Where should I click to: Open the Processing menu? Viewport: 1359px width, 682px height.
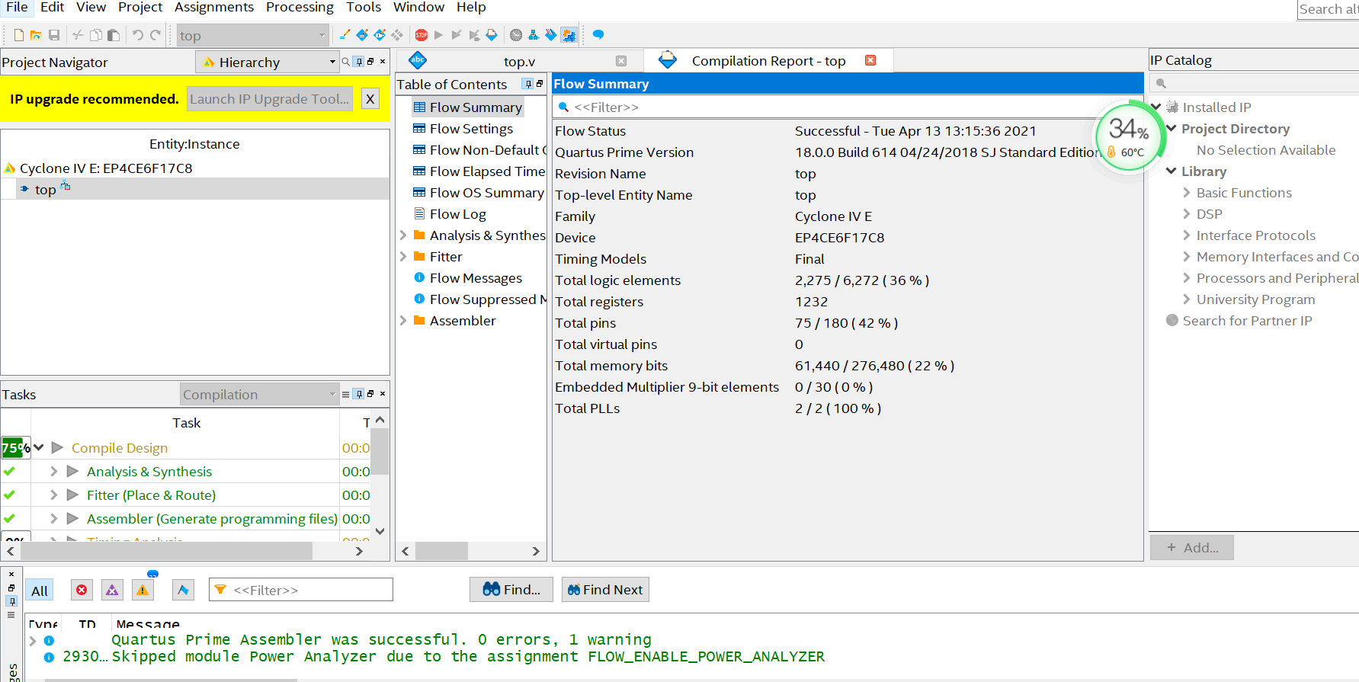coord(300,8)
